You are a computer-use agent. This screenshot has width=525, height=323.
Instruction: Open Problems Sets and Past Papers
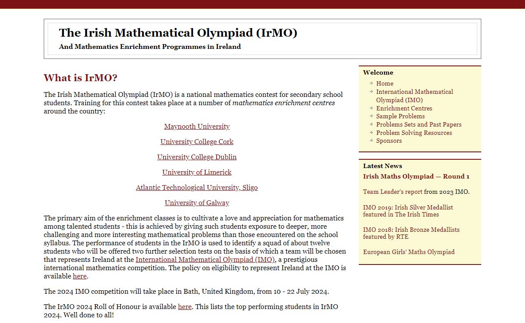click(419, 124)
